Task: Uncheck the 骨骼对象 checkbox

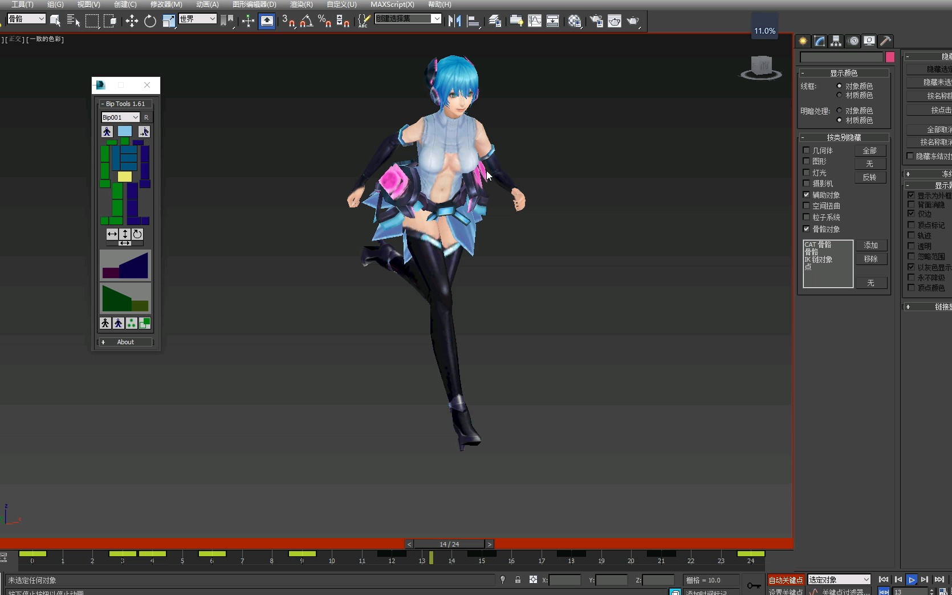Action: pyautogui.click(x=806, y=229)
